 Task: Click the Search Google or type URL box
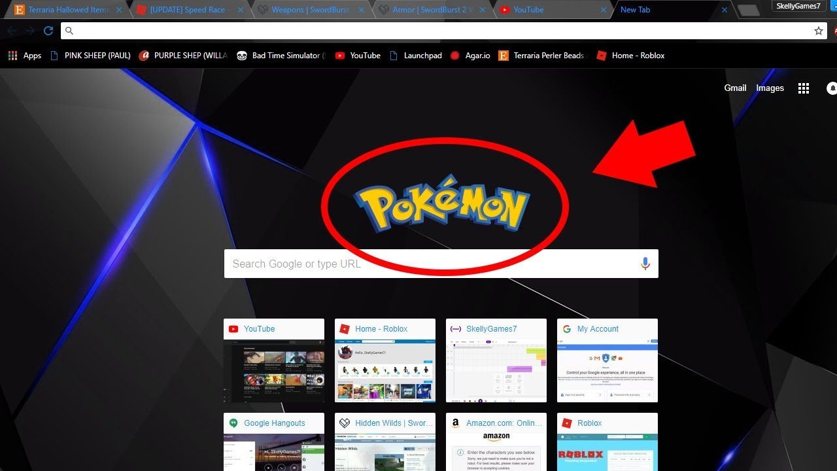pos(441,264)
